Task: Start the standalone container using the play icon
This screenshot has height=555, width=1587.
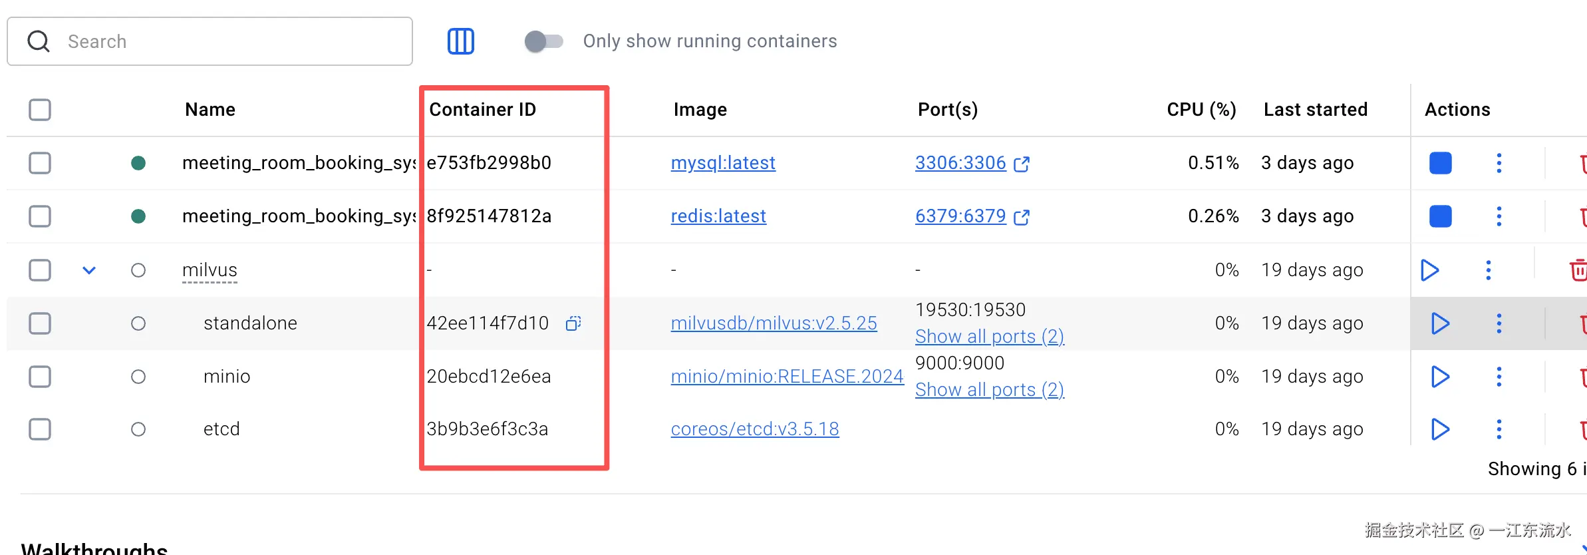Action: (1440, 323)
